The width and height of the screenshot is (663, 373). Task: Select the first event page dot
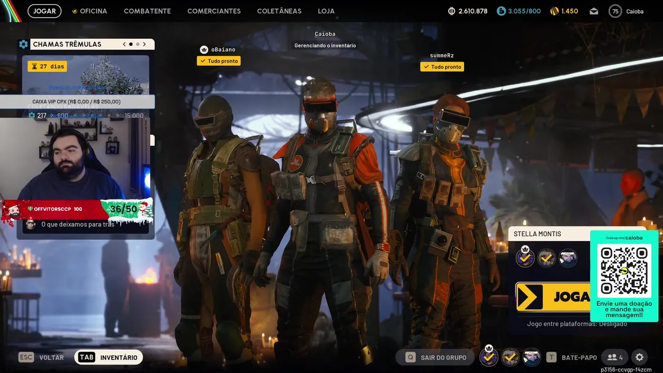tap(131, 45)
